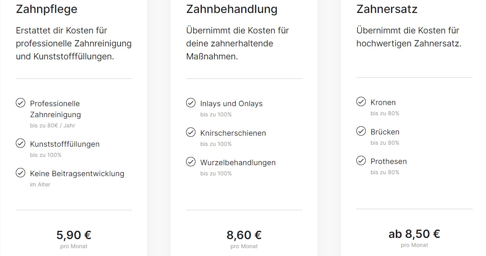Click the checkmark icon next to Wurzelbehandlungen
The image size is (486, 256).
pyautogui.click(x=191, y=162)
